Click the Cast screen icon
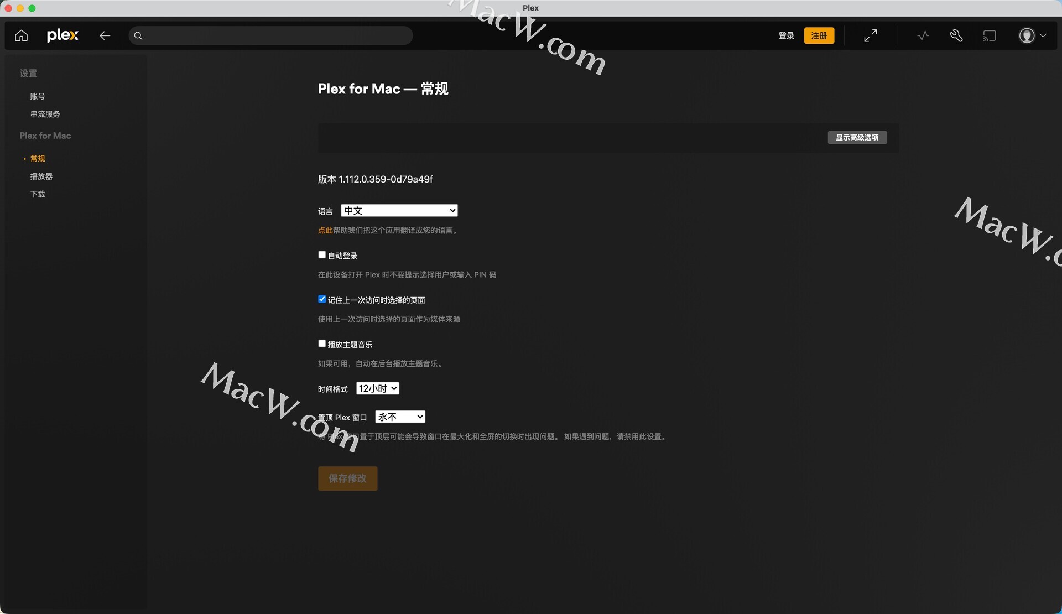The image size is (1062, 614). tap(990, 36)
